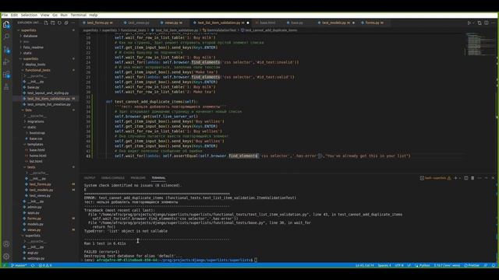The width and height of the screenshot is (499, 280).
Task: Open the Source Control view
Action: (6, 49)
